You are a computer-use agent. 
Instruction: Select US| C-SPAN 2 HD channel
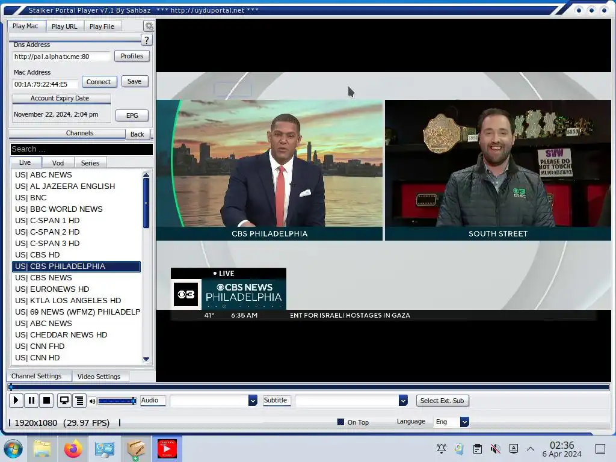[76, 232]
